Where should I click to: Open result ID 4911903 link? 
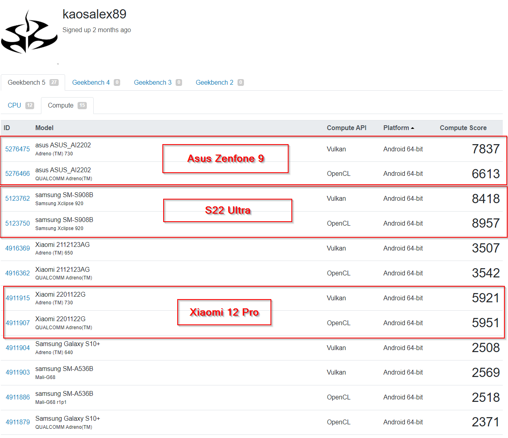coord(18,372)
